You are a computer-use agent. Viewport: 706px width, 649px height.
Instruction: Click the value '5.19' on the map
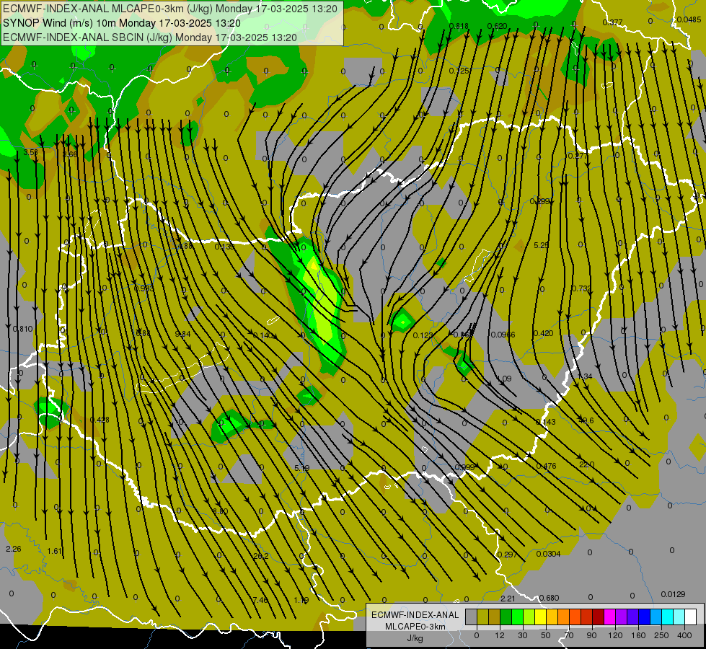coord(301,468)
